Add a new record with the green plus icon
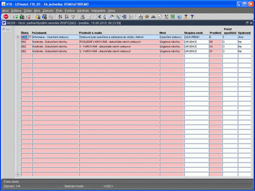 coord(15,17)
